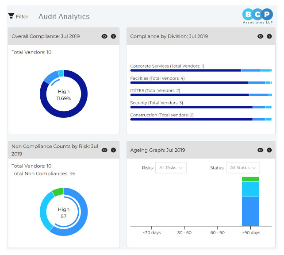Toggle eye icon on Non Compliance Counts panel
The width and height of the screenshot is (284, 255).
pyautogui.click(x=104, y=150)
